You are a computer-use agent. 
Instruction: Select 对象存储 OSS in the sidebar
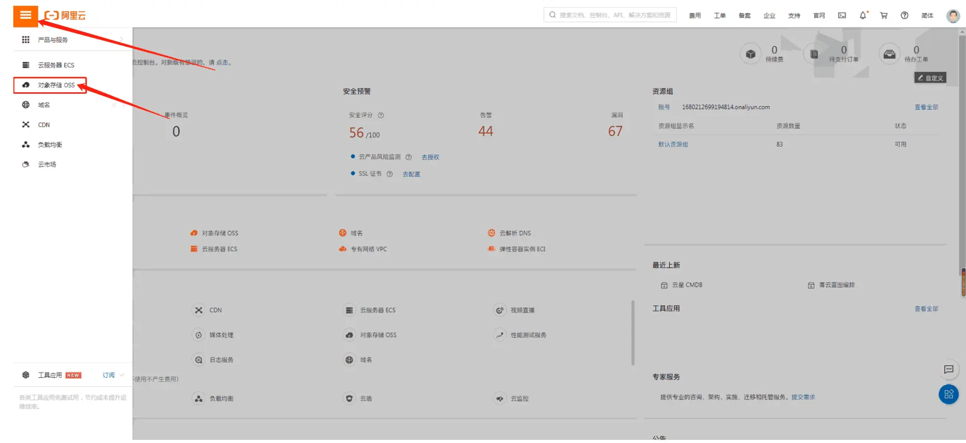pos(56,85)
